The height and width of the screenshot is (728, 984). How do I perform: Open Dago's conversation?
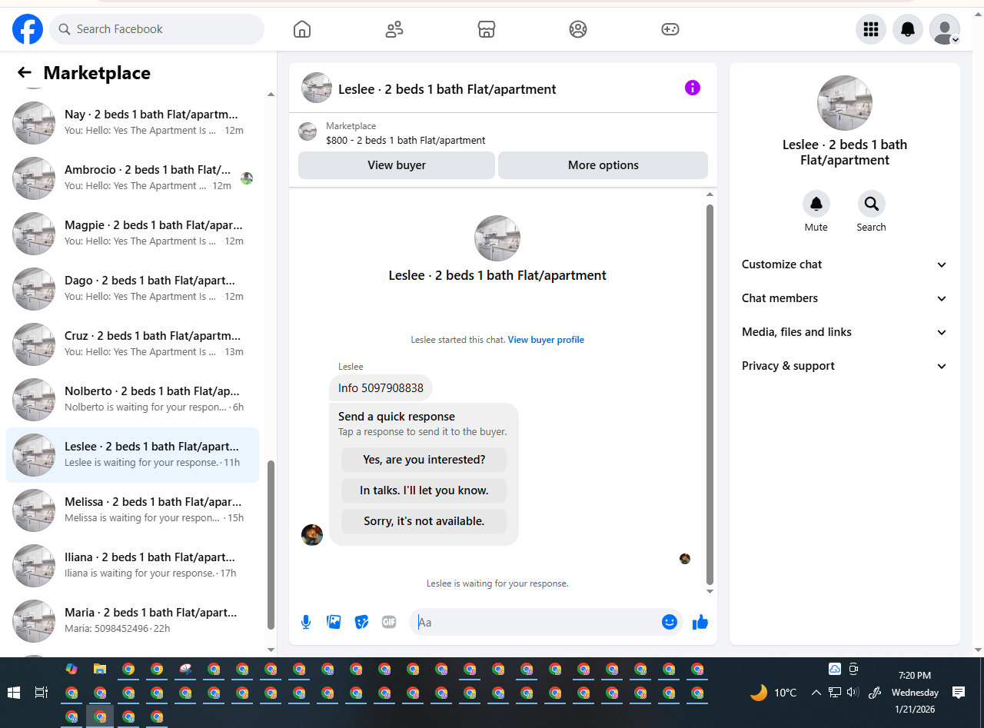(x=132, y=289)
